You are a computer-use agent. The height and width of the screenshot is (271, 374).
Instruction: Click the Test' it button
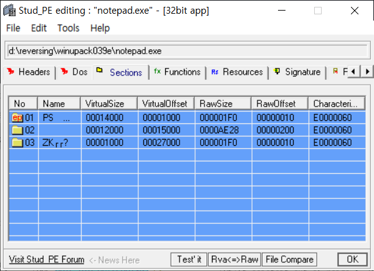(189, 259)
